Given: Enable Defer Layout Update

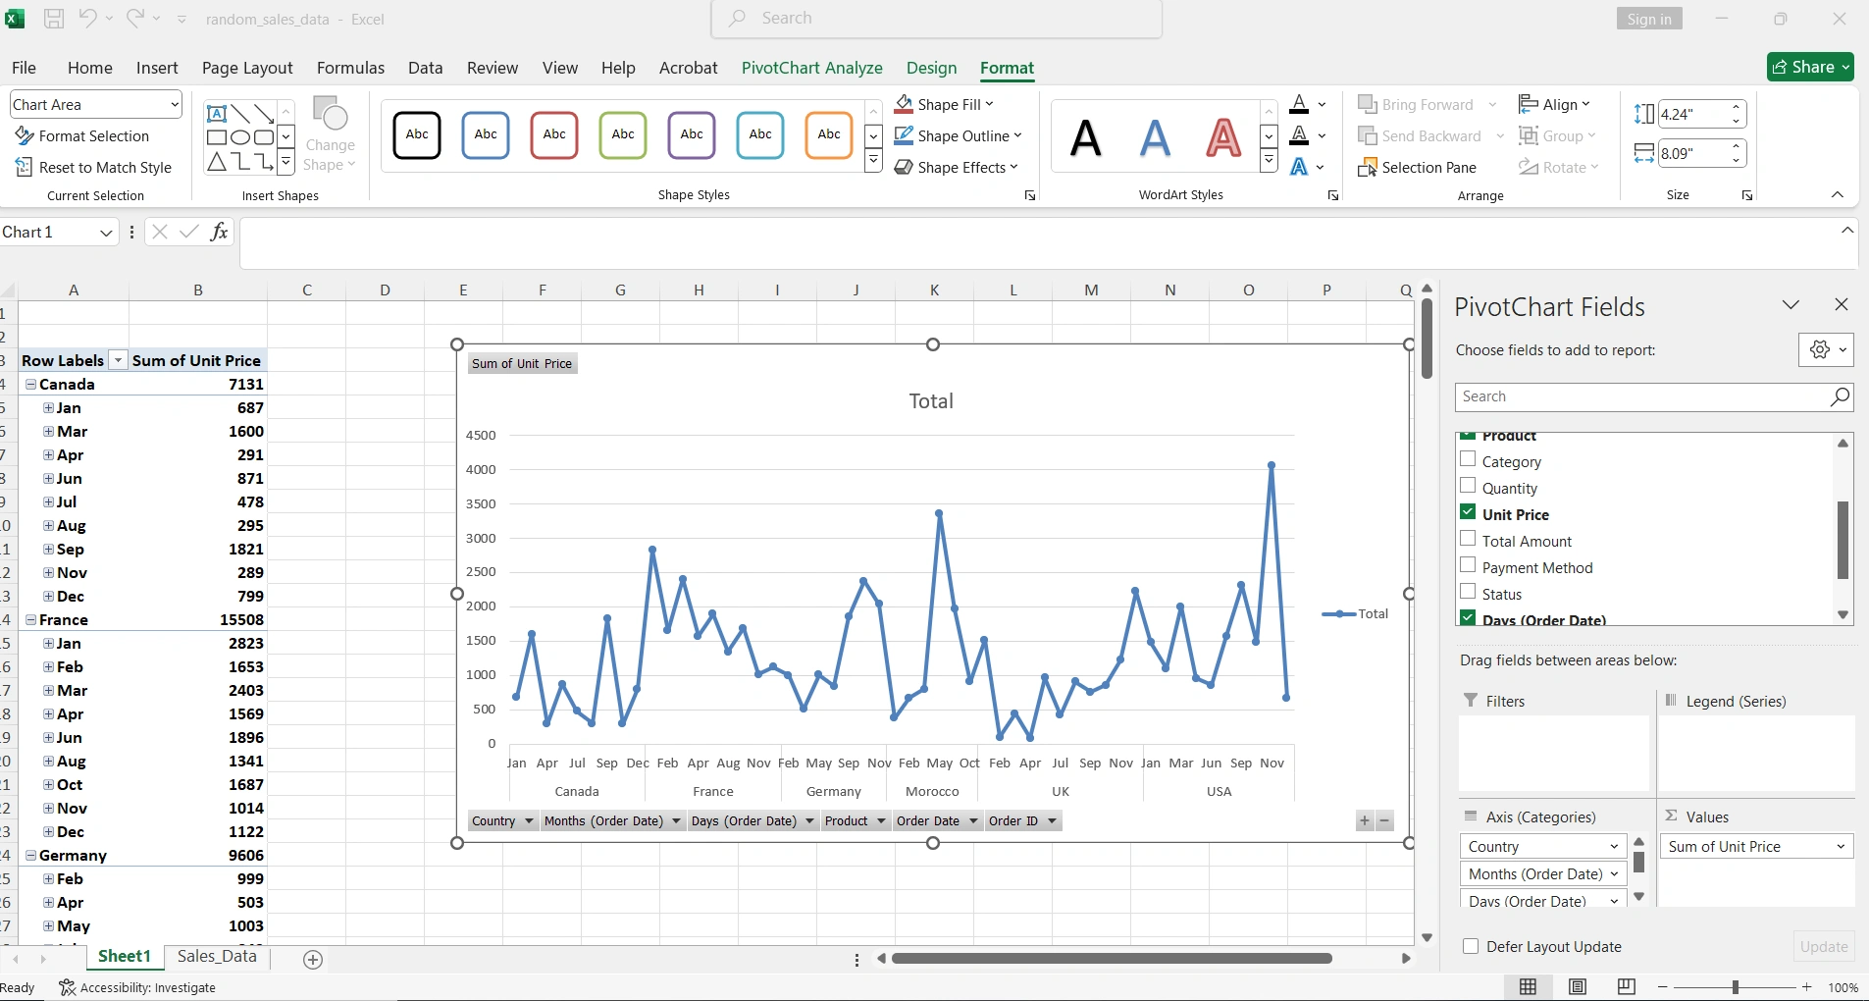Looking at the screenshot, I should click(x=1472, y=946).
